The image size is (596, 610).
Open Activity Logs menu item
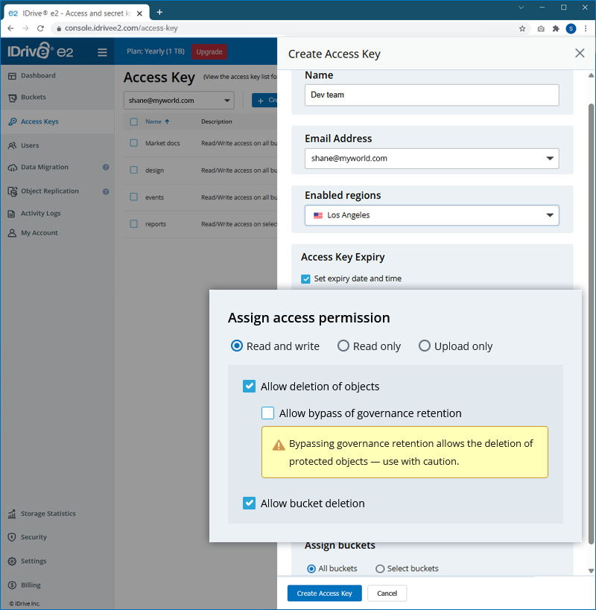41,214
